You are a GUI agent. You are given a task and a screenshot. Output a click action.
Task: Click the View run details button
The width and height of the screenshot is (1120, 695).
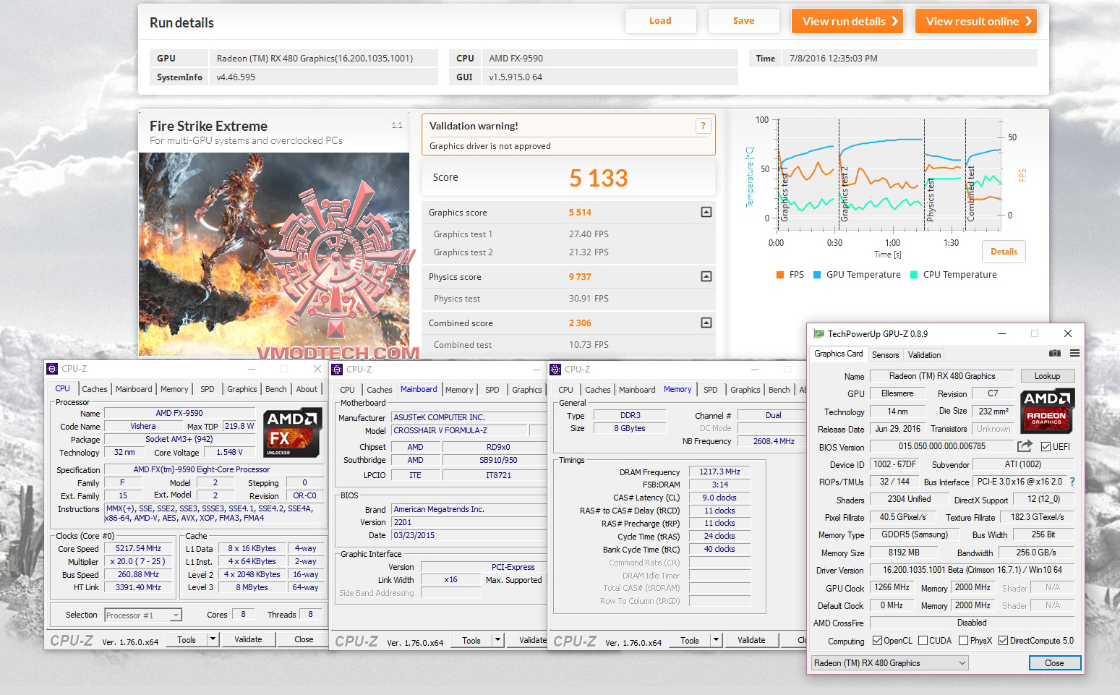[x=848, y=22]
